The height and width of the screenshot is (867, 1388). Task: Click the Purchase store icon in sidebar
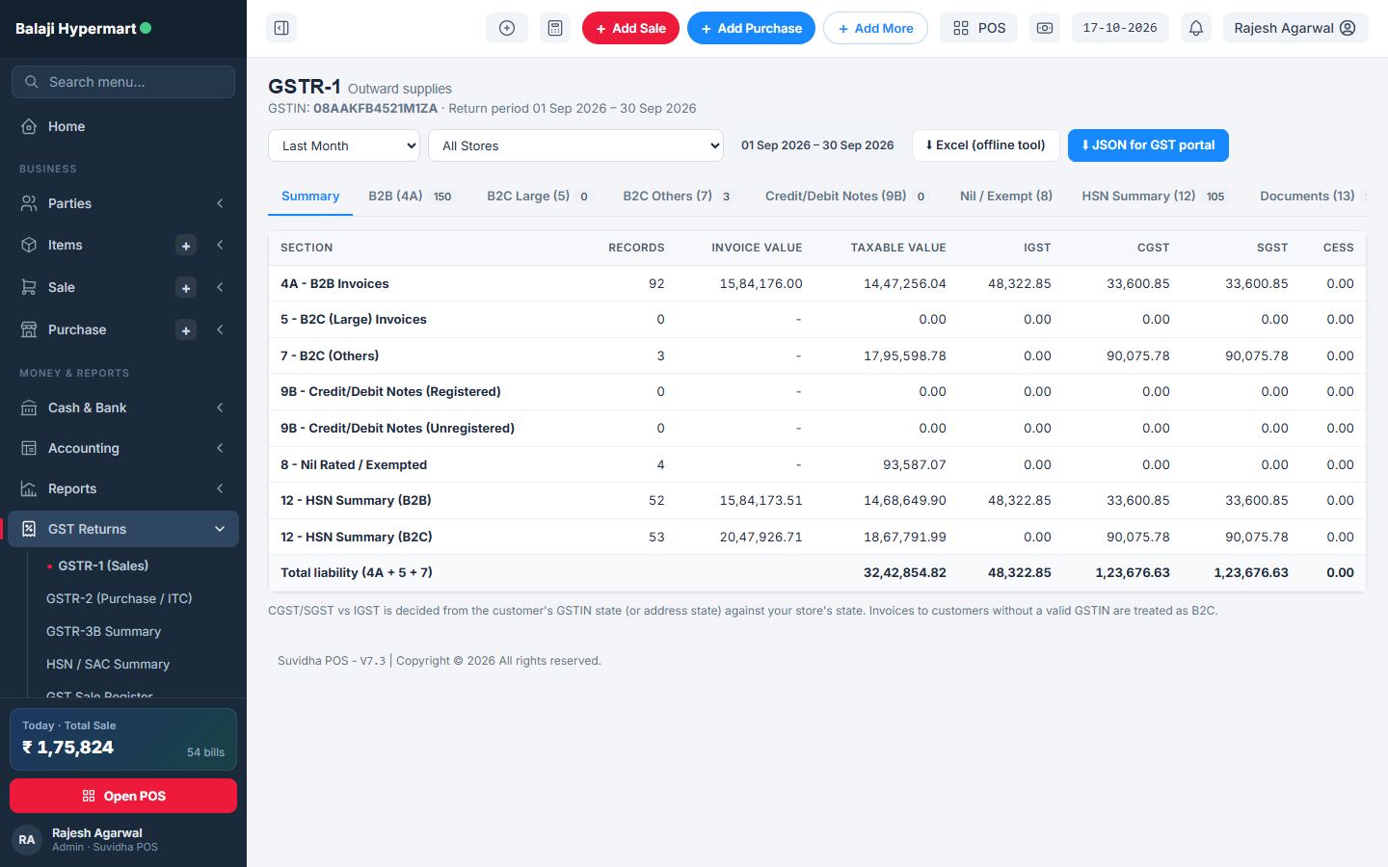point(29,329)
